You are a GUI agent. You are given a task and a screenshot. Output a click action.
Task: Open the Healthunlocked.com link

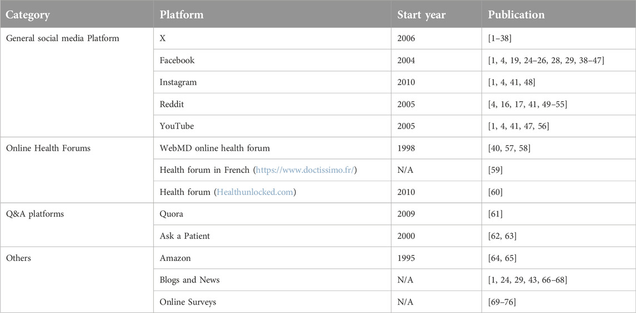256,192
